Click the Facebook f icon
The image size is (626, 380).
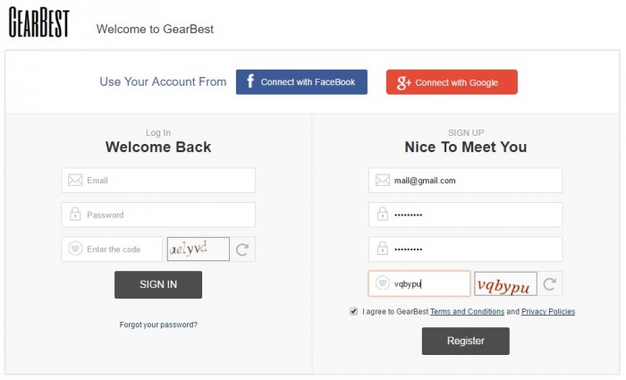coord(250,81)
